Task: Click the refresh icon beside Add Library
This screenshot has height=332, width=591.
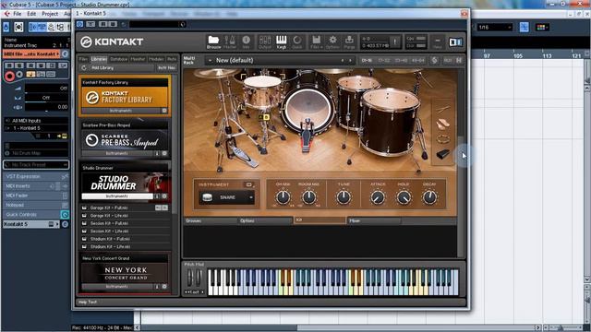Action: pos(84,67)
